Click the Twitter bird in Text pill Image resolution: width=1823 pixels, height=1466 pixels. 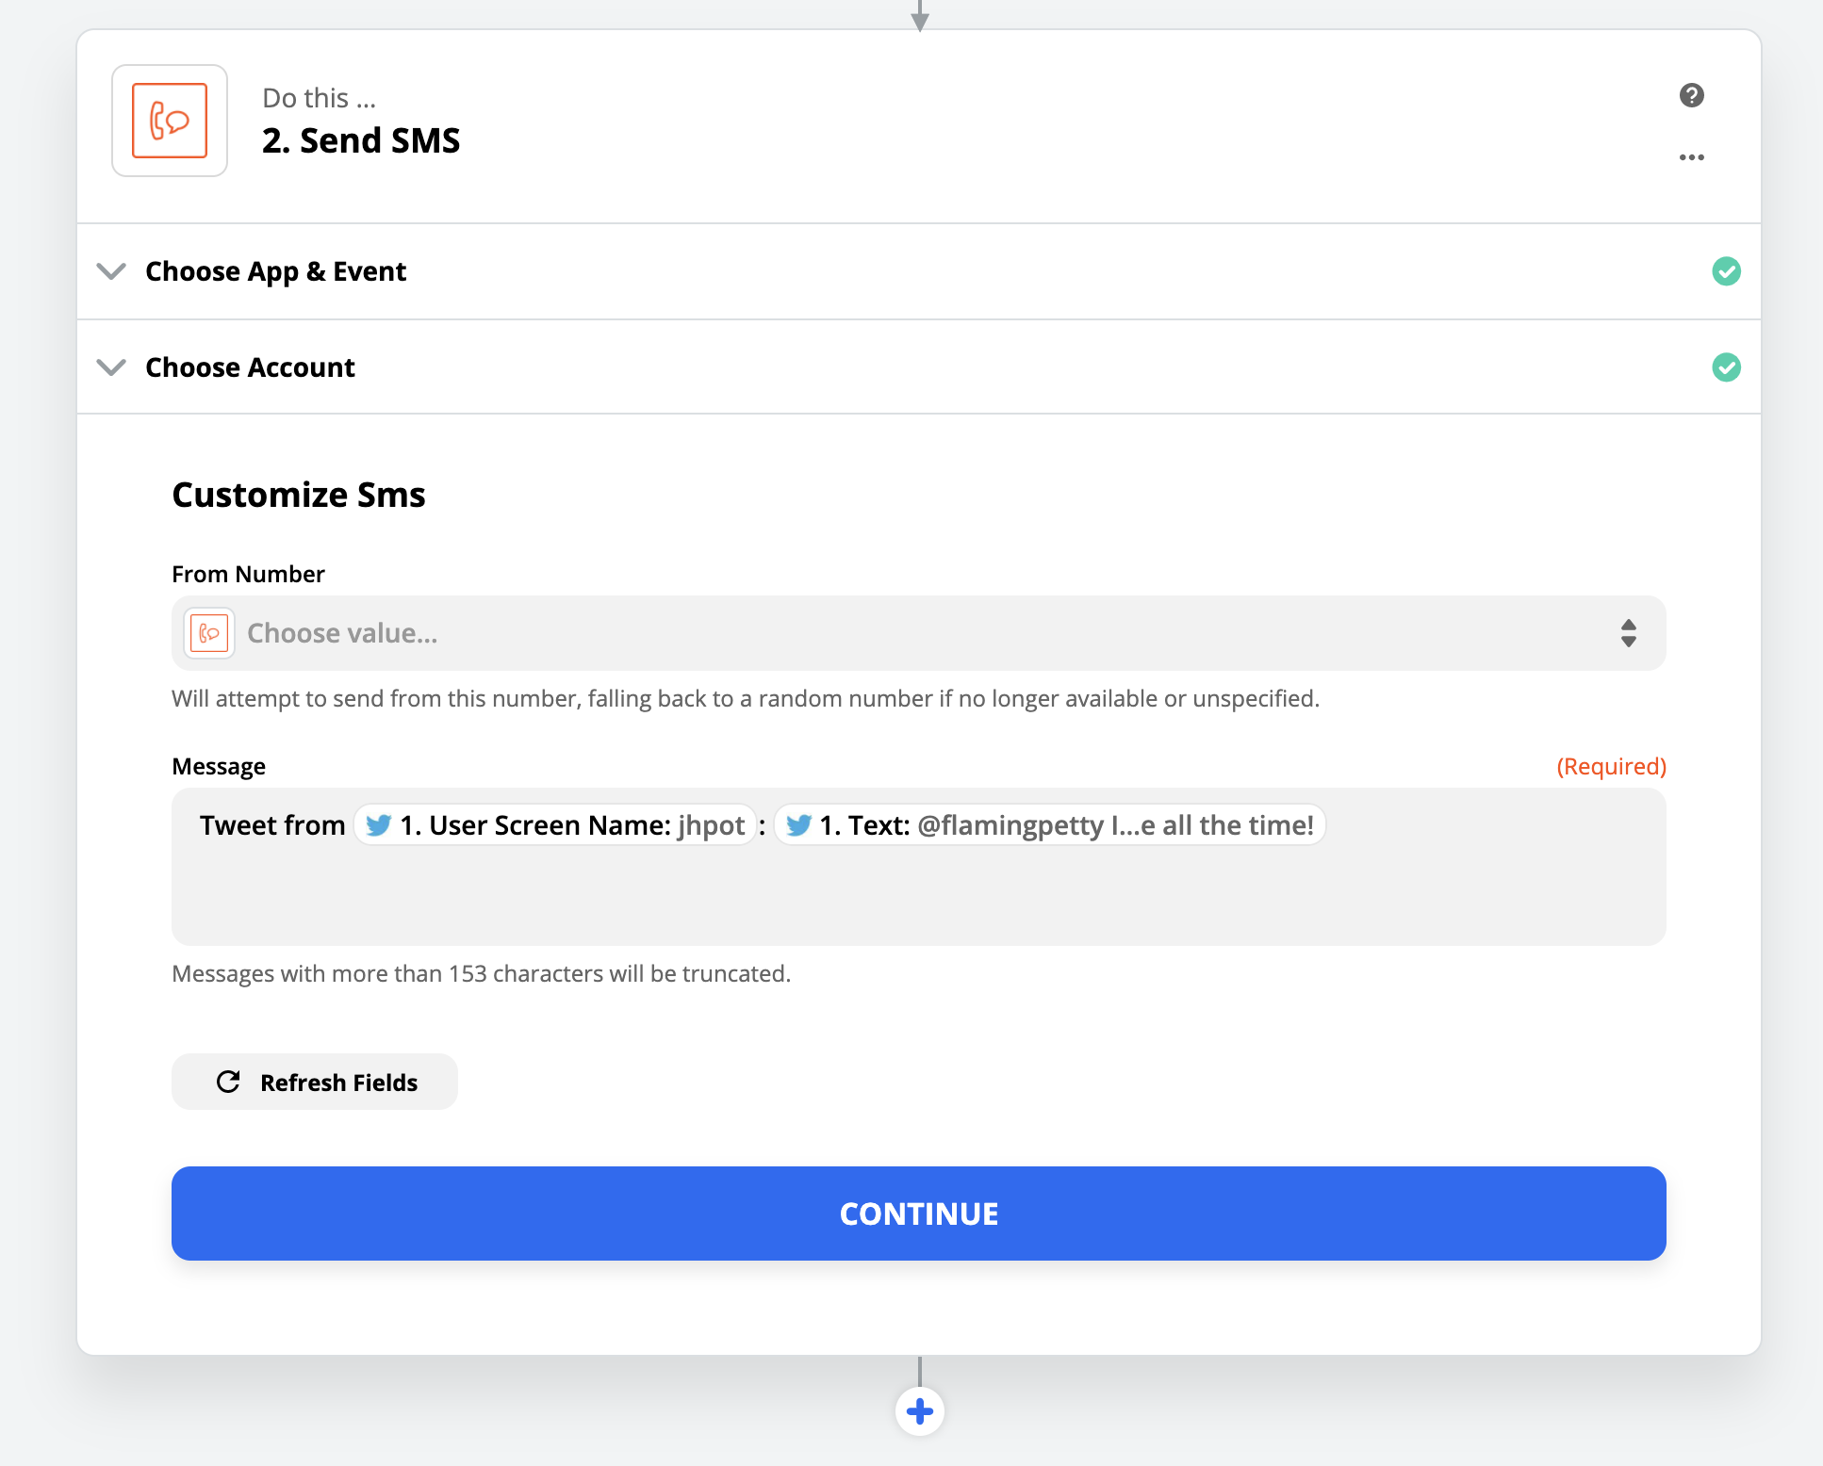point(798,825)
